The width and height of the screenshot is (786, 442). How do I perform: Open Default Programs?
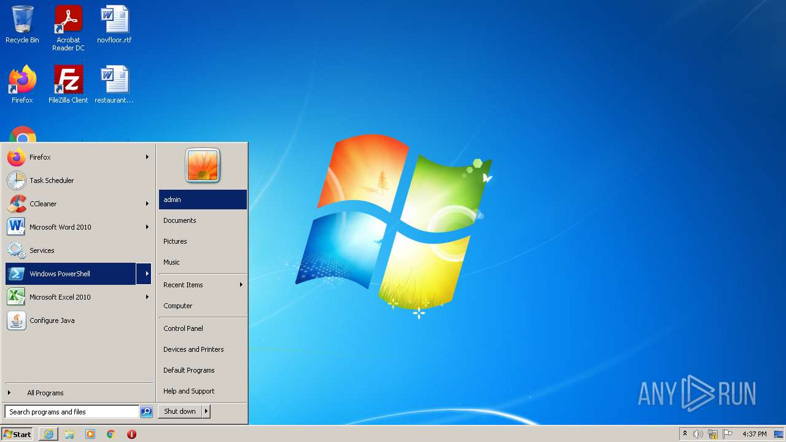(x=203, y=370)
